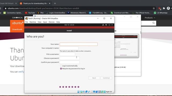This screenshot has height=96, width=172.
Task: Click the power icon in Ubuntu top bar
Action: tap(109, 25)
